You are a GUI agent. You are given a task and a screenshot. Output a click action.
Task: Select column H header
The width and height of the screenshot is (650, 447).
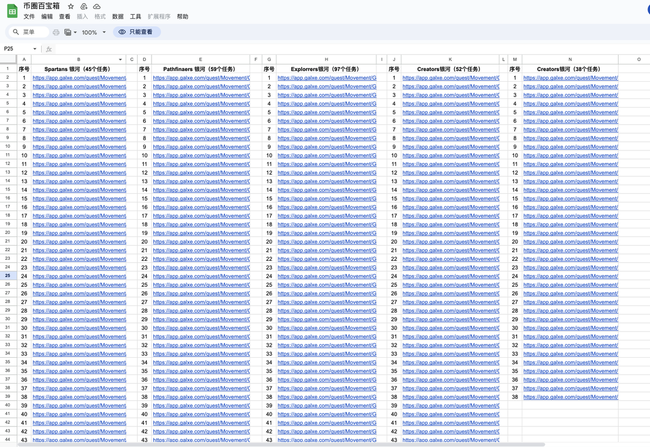(326, 59)
